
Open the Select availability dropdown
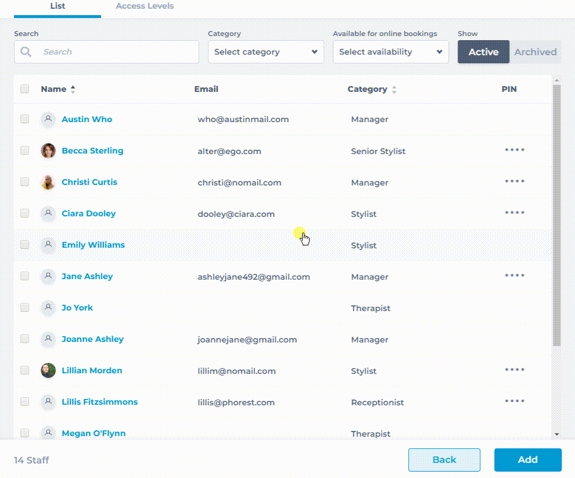390,52
